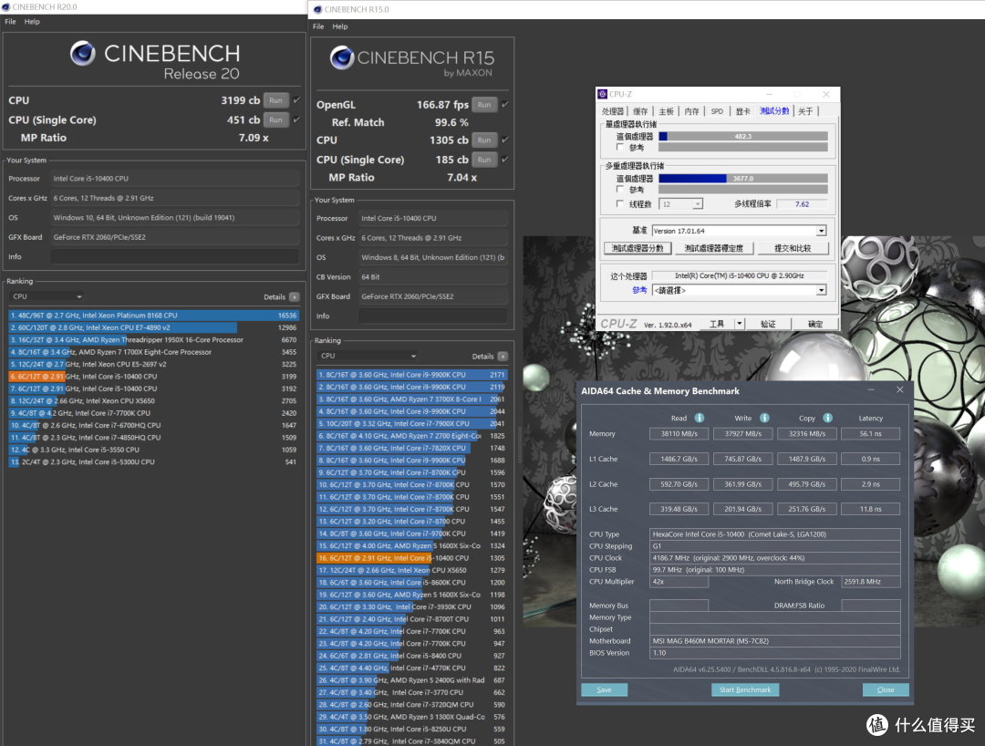The width and height of the screenshot is (985, 746).
Task: Click the Memory Read value 38110 MB/s
Action: 679,433
